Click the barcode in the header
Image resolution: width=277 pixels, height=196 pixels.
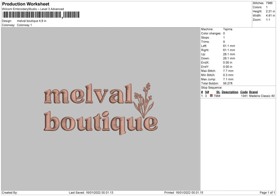(x=41, y=15)
